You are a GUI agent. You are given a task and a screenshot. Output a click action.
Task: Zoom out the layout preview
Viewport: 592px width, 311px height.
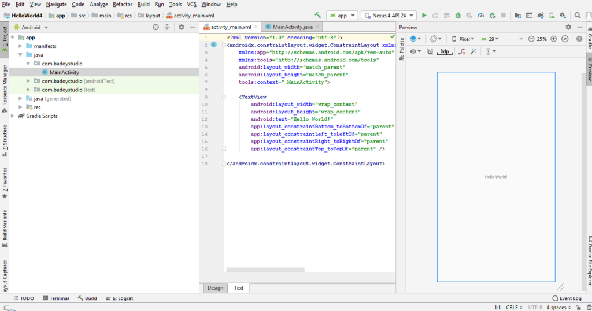[531, 39]
